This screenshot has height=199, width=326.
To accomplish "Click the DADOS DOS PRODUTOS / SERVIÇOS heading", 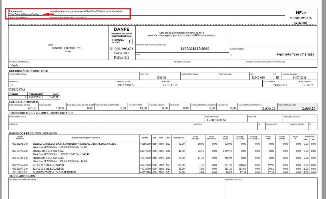I will tap(33, 133).
